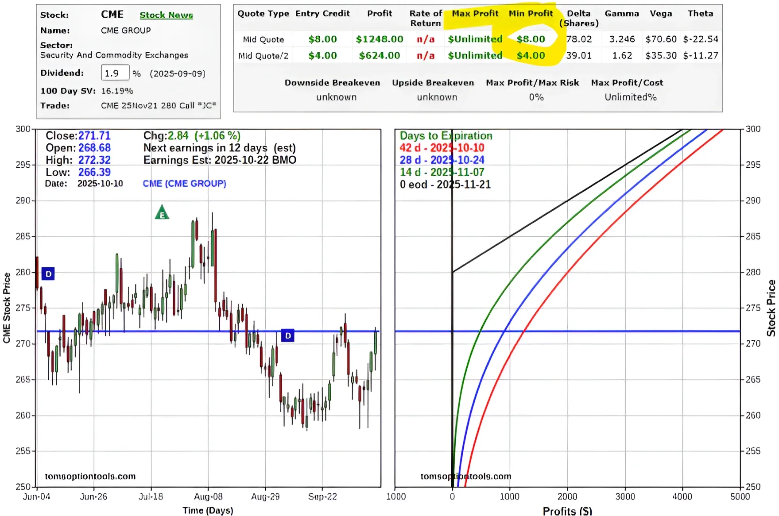Click the theta value '$-11.27'
Screen dimensions: 779x516
click(701, 56)
